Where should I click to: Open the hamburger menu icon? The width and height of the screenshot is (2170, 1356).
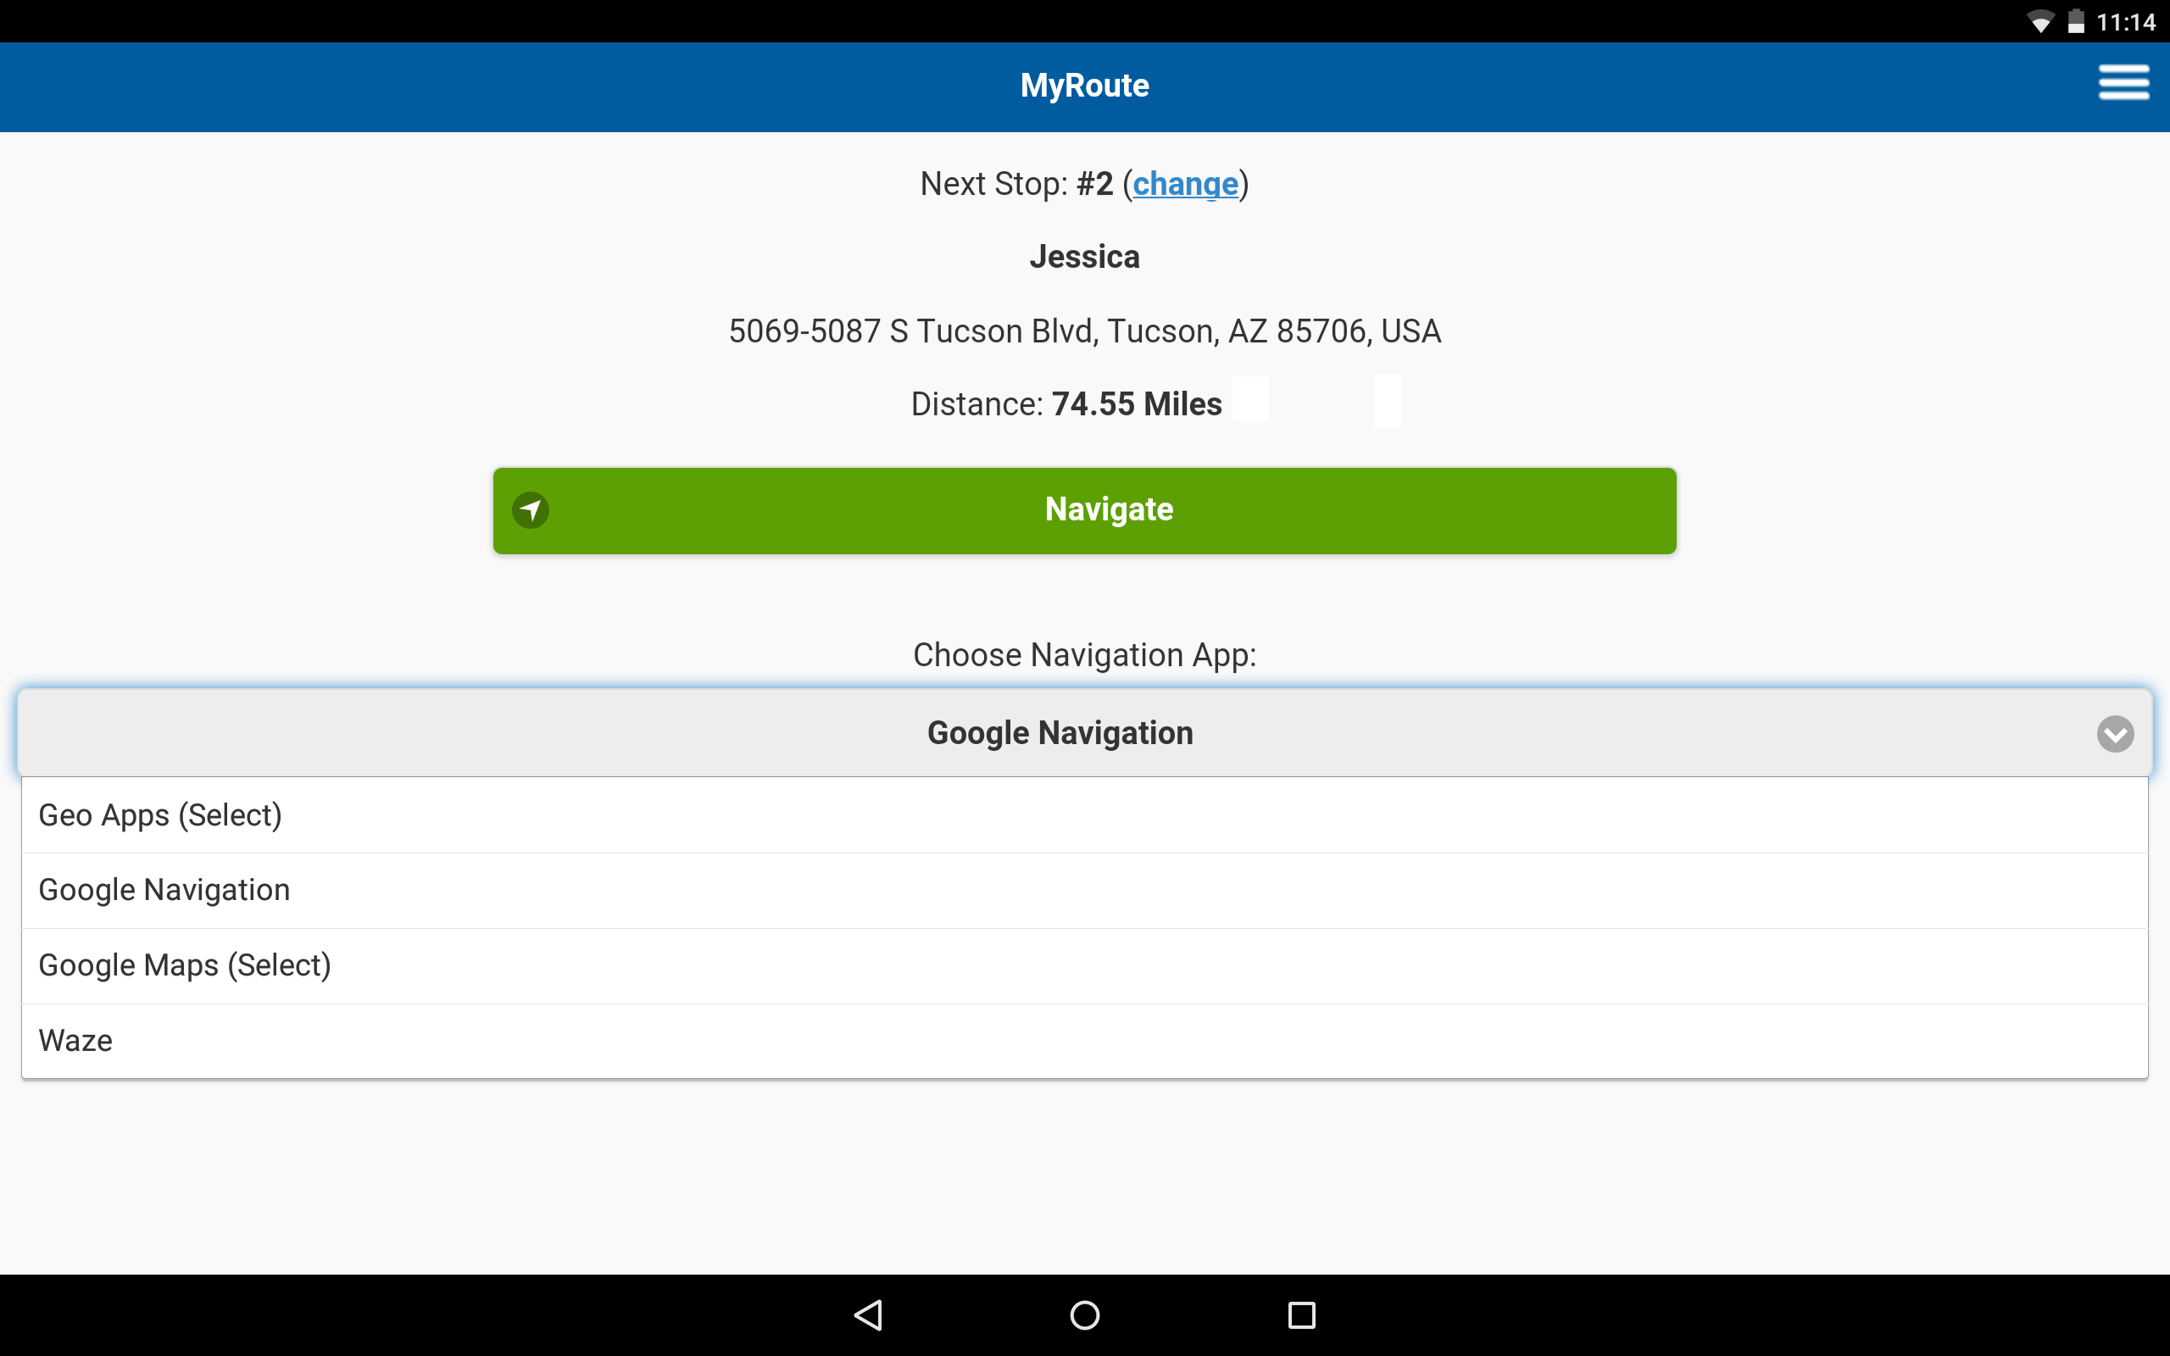tap(2123, 82)
